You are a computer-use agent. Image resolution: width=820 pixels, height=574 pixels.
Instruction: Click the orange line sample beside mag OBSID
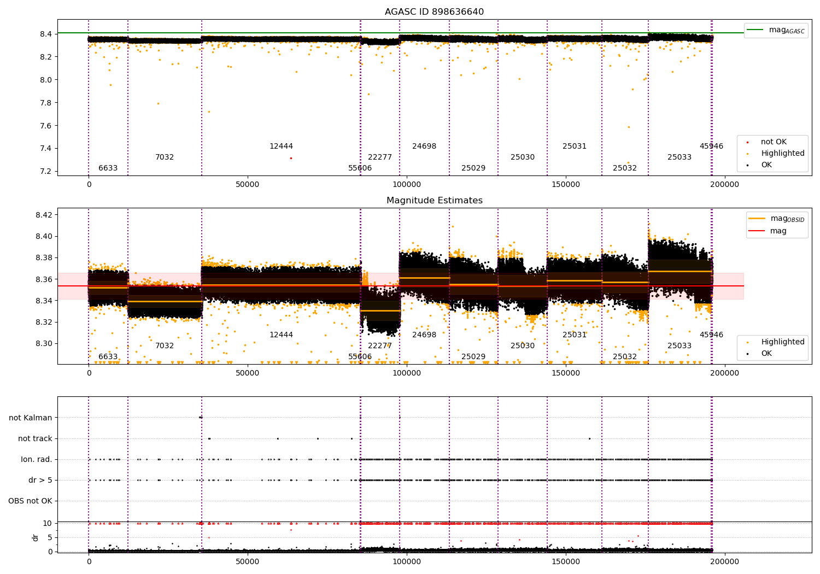pyautogui.click(x=757, y=219)
